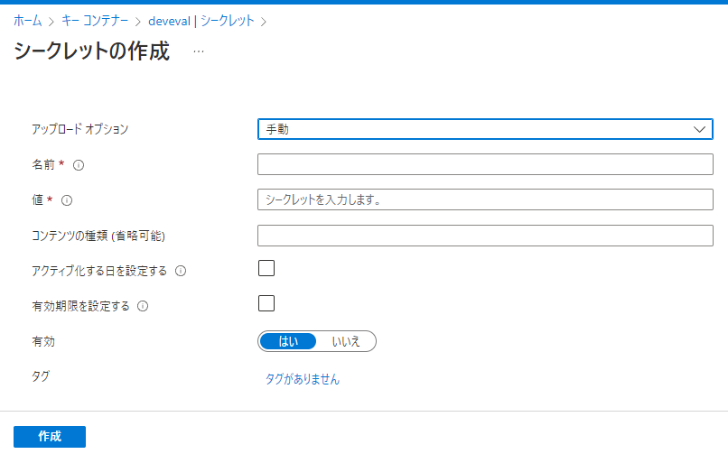Open タグがありません link
Image resolution: width=728 pixels, height=454 pixels.
click(303, 379)
